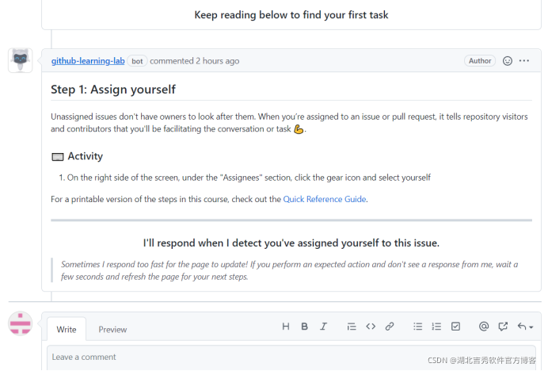The image size is (548, 371).
Task: Click the github-learning-lab bot avatar
Action: coord(21,60)
